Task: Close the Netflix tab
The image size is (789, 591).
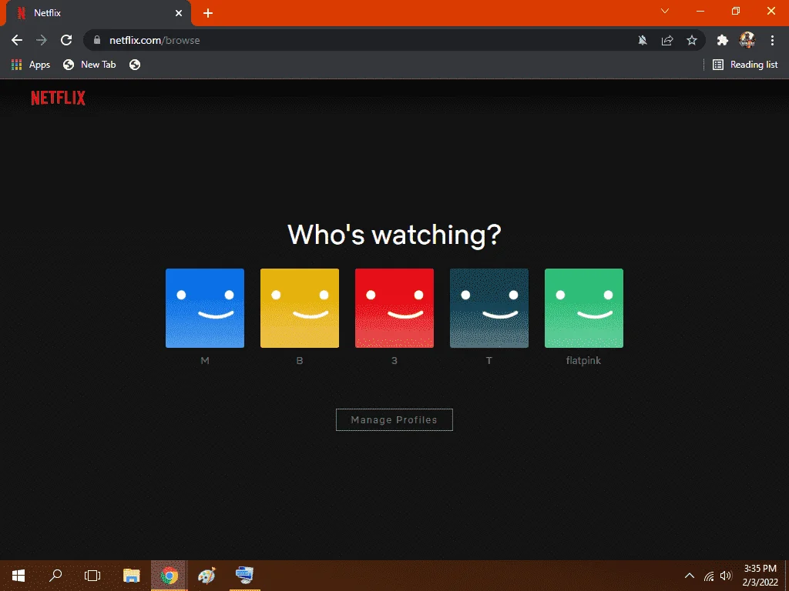Action: [179, 13]
